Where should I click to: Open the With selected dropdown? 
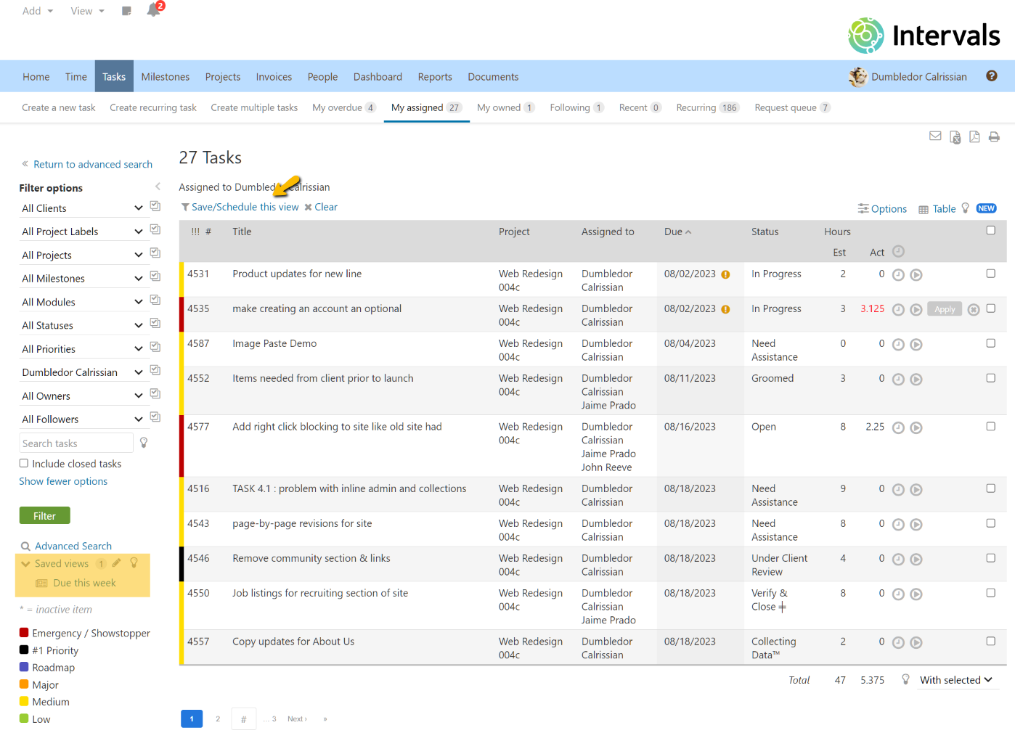(955, 680)
